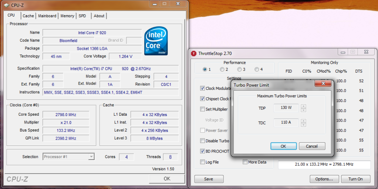Viewport: 378px width, 189px height.
Task: Minimize the ThrottleStop window
Action: 343,52
